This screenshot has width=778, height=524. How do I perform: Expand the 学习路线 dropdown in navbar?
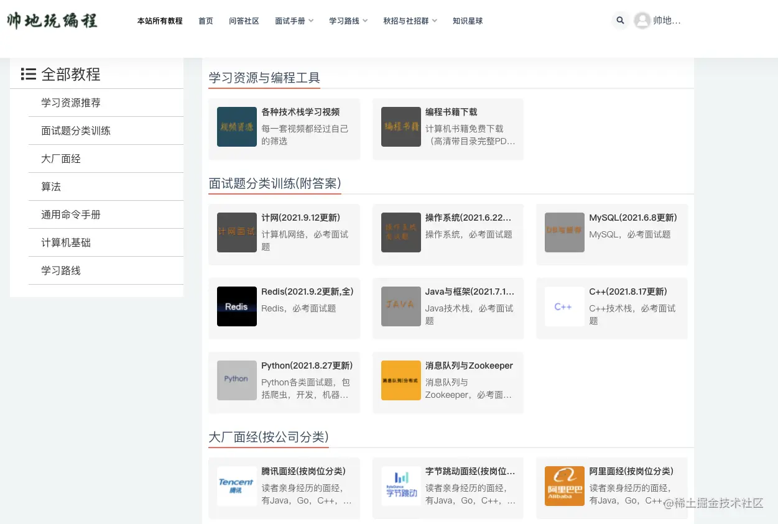point(348,21)
